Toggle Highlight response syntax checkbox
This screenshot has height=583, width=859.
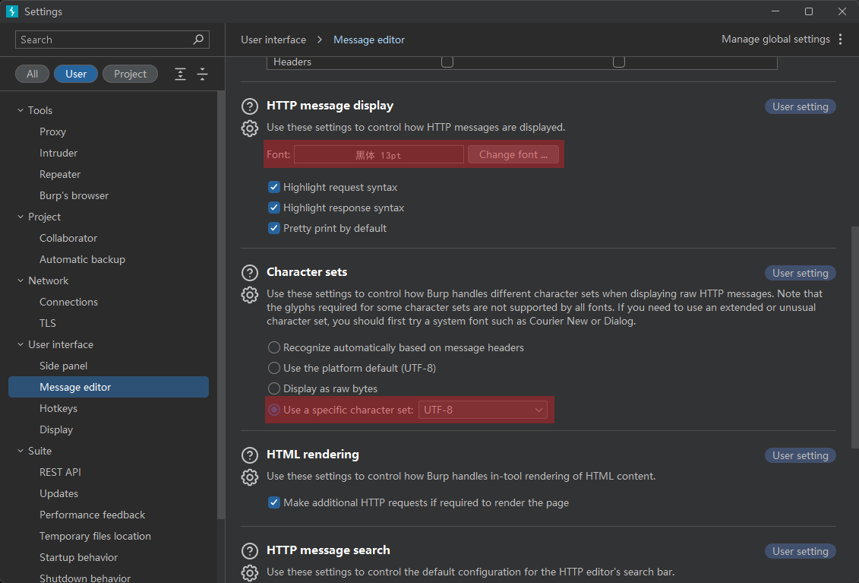tap(274, 208)
